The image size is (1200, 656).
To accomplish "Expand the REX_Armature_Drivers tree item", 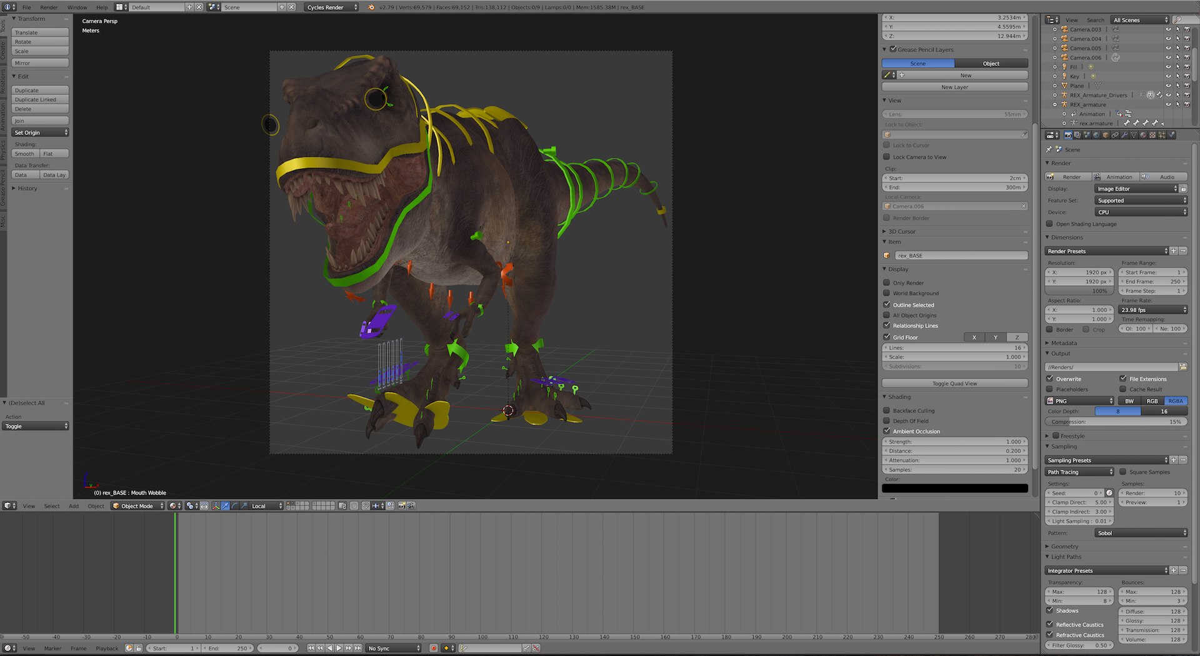I will point(1055,95).
